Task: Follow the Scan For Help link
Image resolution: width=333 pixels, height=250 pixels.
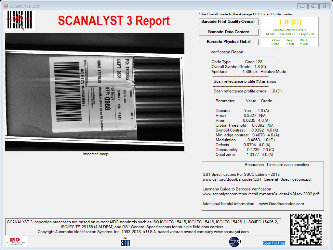Action: pos(274,243)
